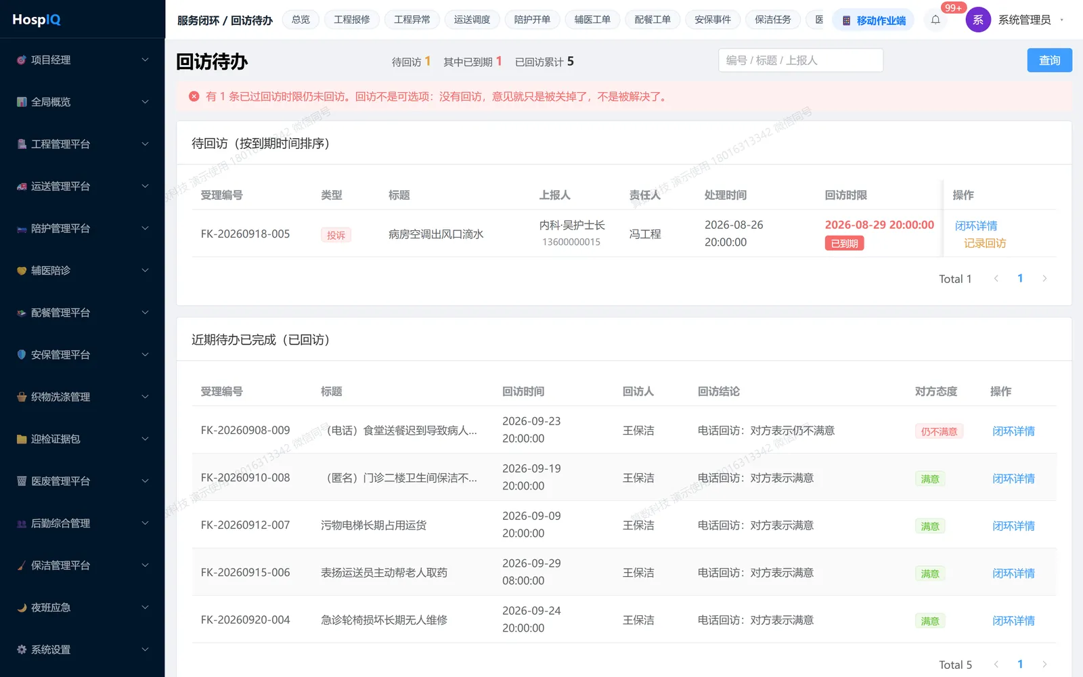The height and width of the screenshot is (677, 1083).
Task: Go to next page in 待回访 pagination
Action: pyautogui.click(x=1044, y=279)
